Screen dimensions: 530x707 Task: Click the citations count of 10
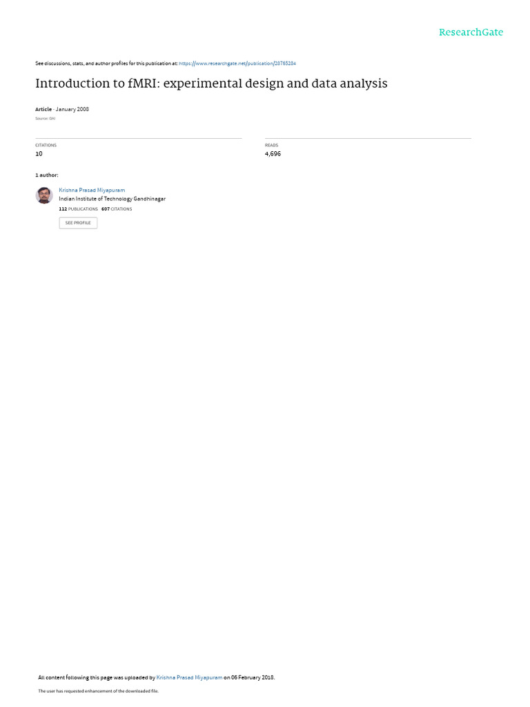[x=39, y=154]
